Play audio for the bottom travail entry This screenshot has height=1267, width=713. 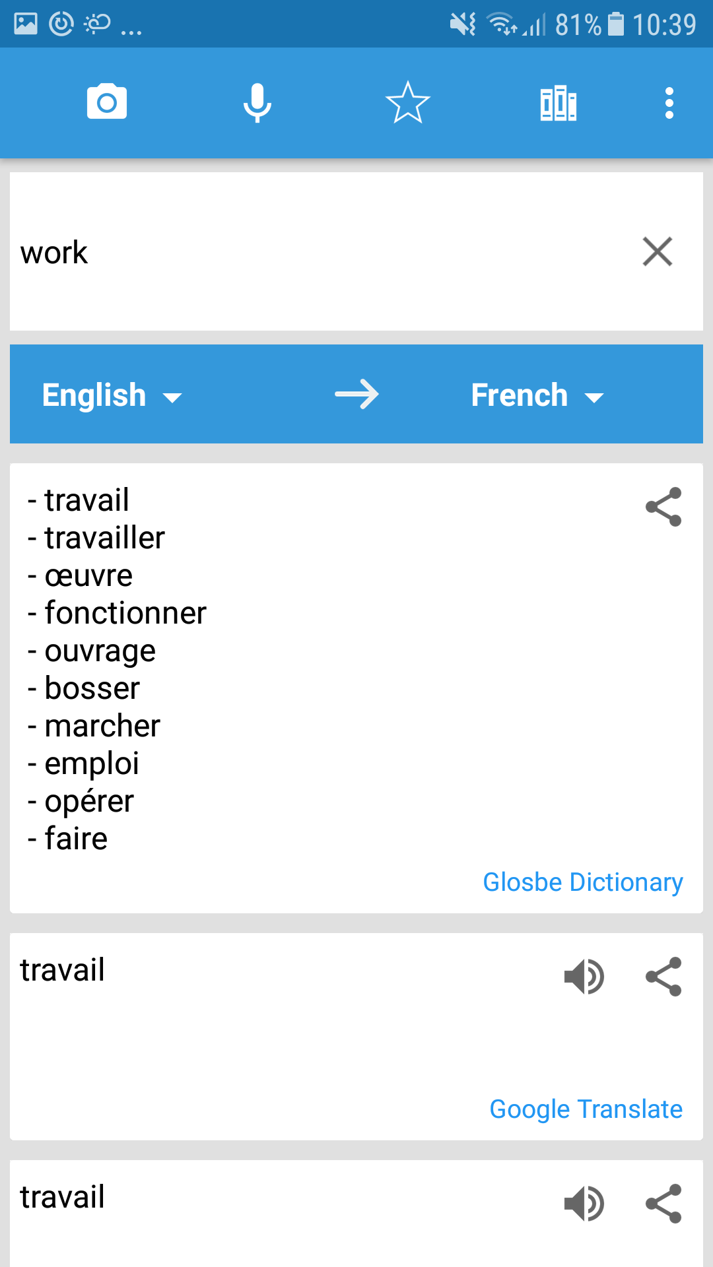point(585,1203)
